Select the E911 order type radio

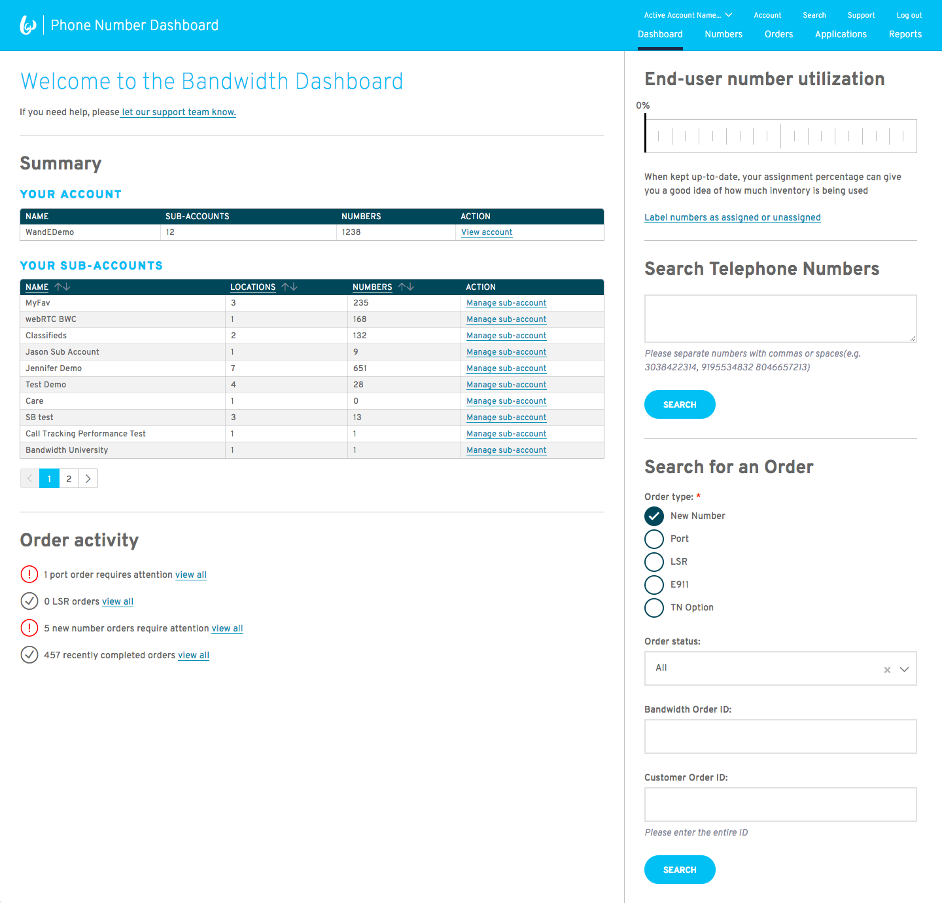[654, 585]
